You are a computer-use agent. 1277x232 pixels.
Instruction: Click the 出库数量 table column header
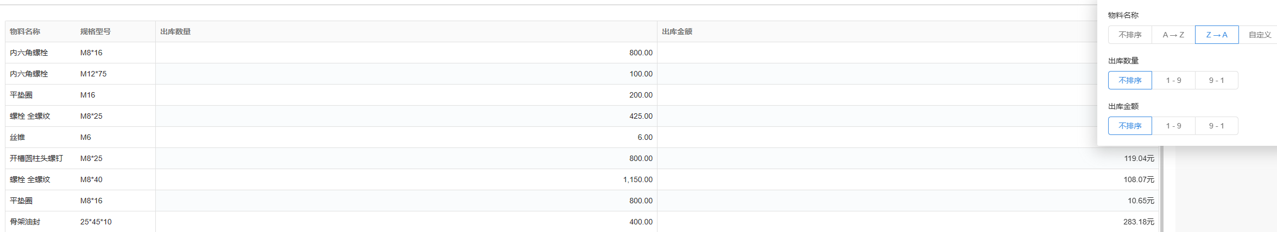click(x=175, y=31)
